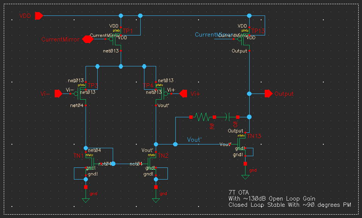Click the wire junction at Output pin

(x=249, y=94)
